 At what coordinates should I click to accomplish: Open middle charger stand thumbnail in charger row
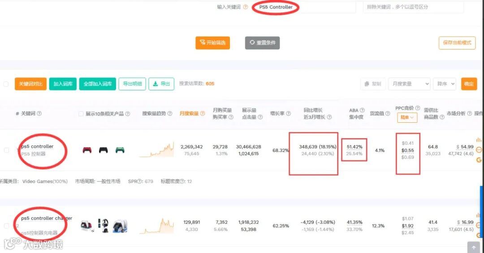click(104, 226)
